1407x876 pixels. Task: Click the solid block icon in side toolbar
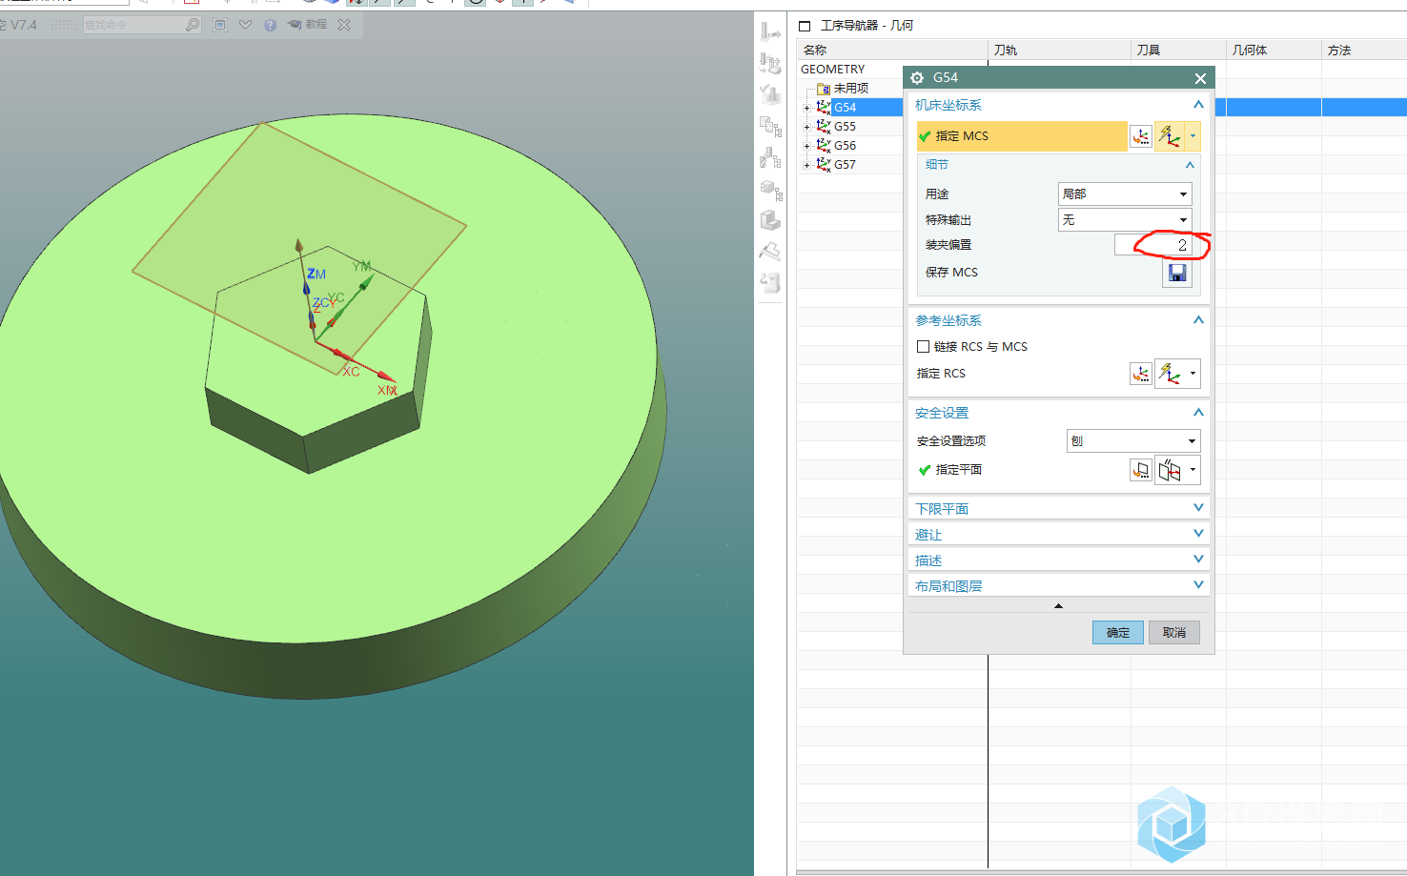[x=770, y=220]
